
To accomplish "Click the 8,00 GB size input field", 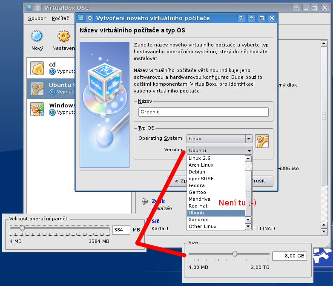I will coord(290,256).
